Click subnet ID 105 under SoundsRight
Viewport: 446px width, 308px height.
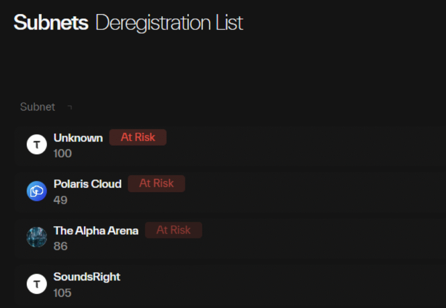[62, 293]
